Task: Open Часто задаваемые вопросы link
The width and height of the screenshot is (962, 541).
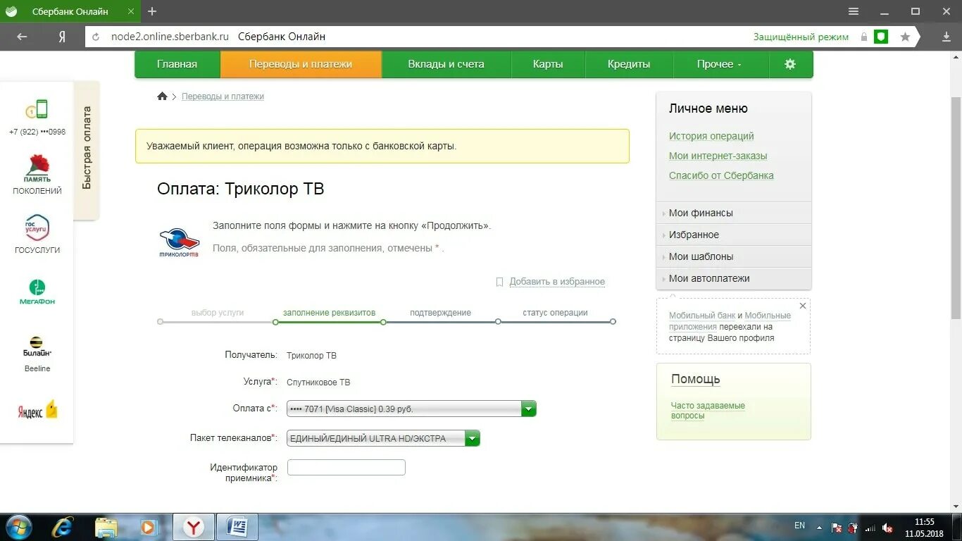Action: tap(708, 411)
